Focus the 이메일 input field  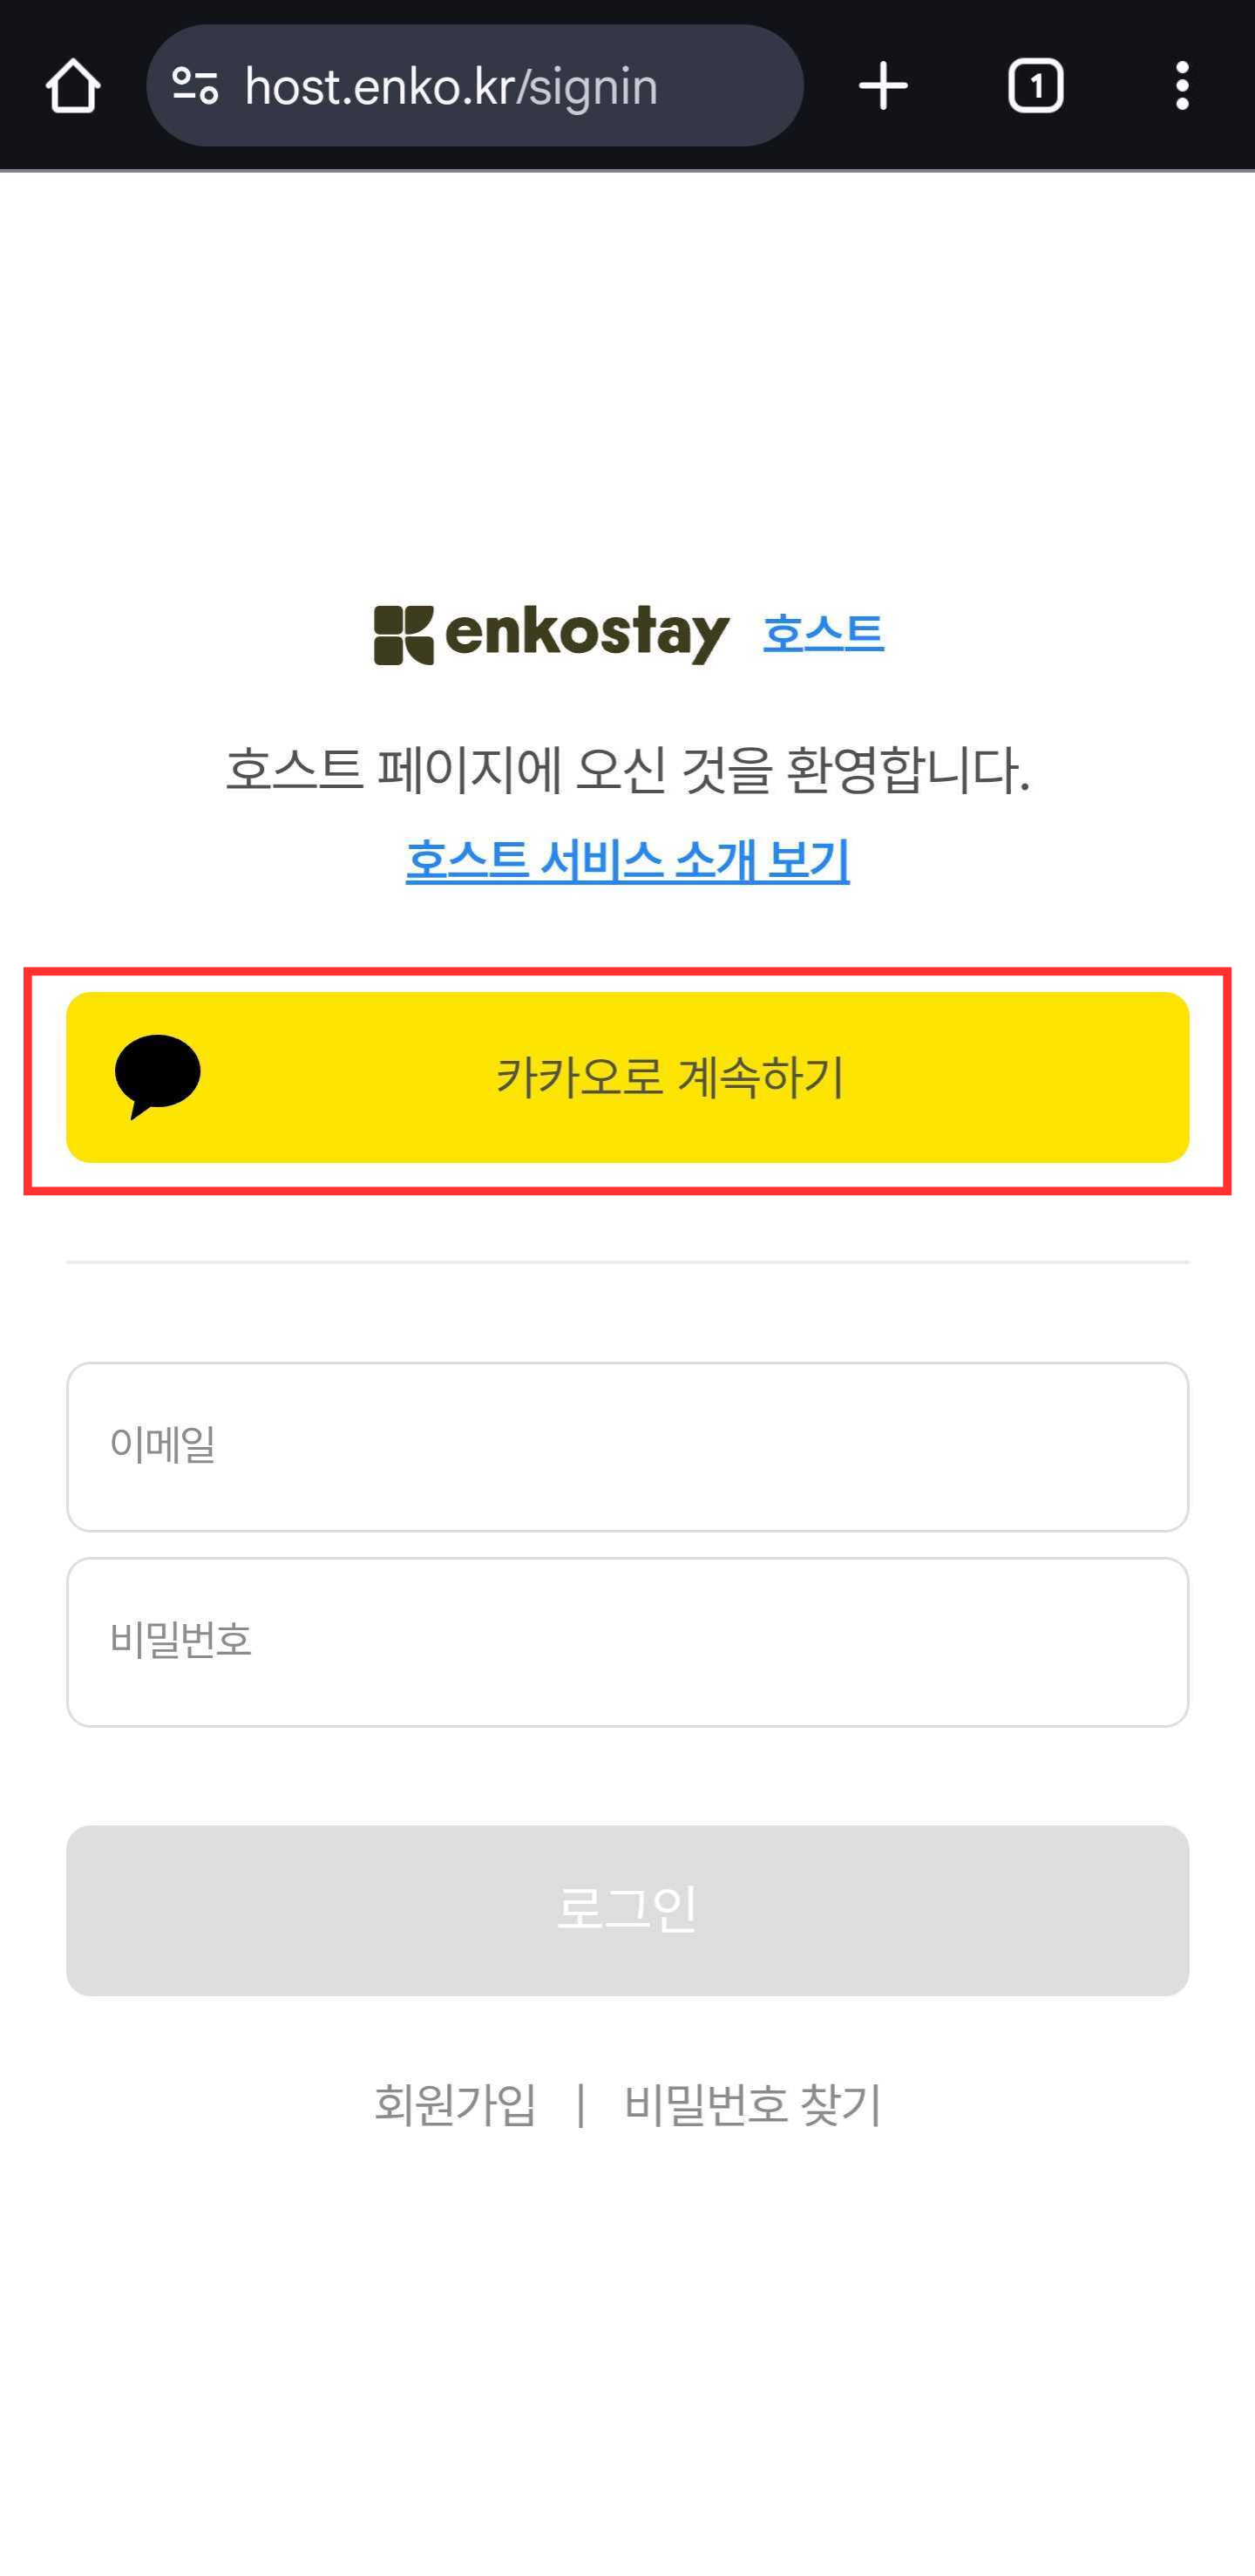coord(627,1446)
